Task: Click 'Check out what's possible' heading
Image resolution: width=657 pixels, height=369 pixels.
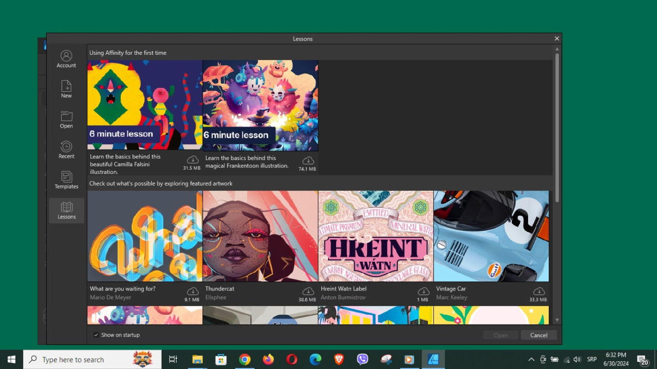Action: [x=161, y=183]
